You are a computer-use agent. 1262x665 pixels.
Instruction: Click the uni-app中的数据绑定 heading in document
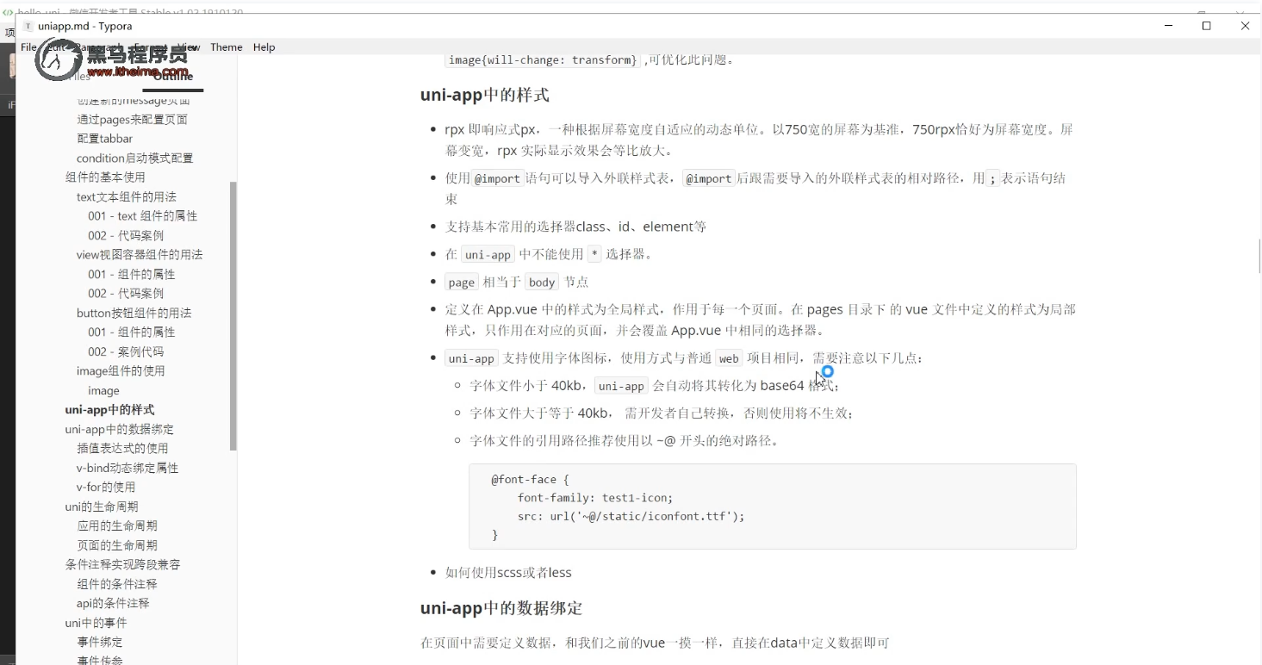[x=501, y=608]
